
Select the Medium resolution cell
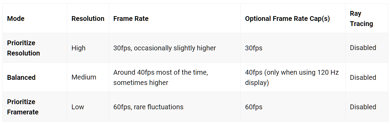[84, 77]
